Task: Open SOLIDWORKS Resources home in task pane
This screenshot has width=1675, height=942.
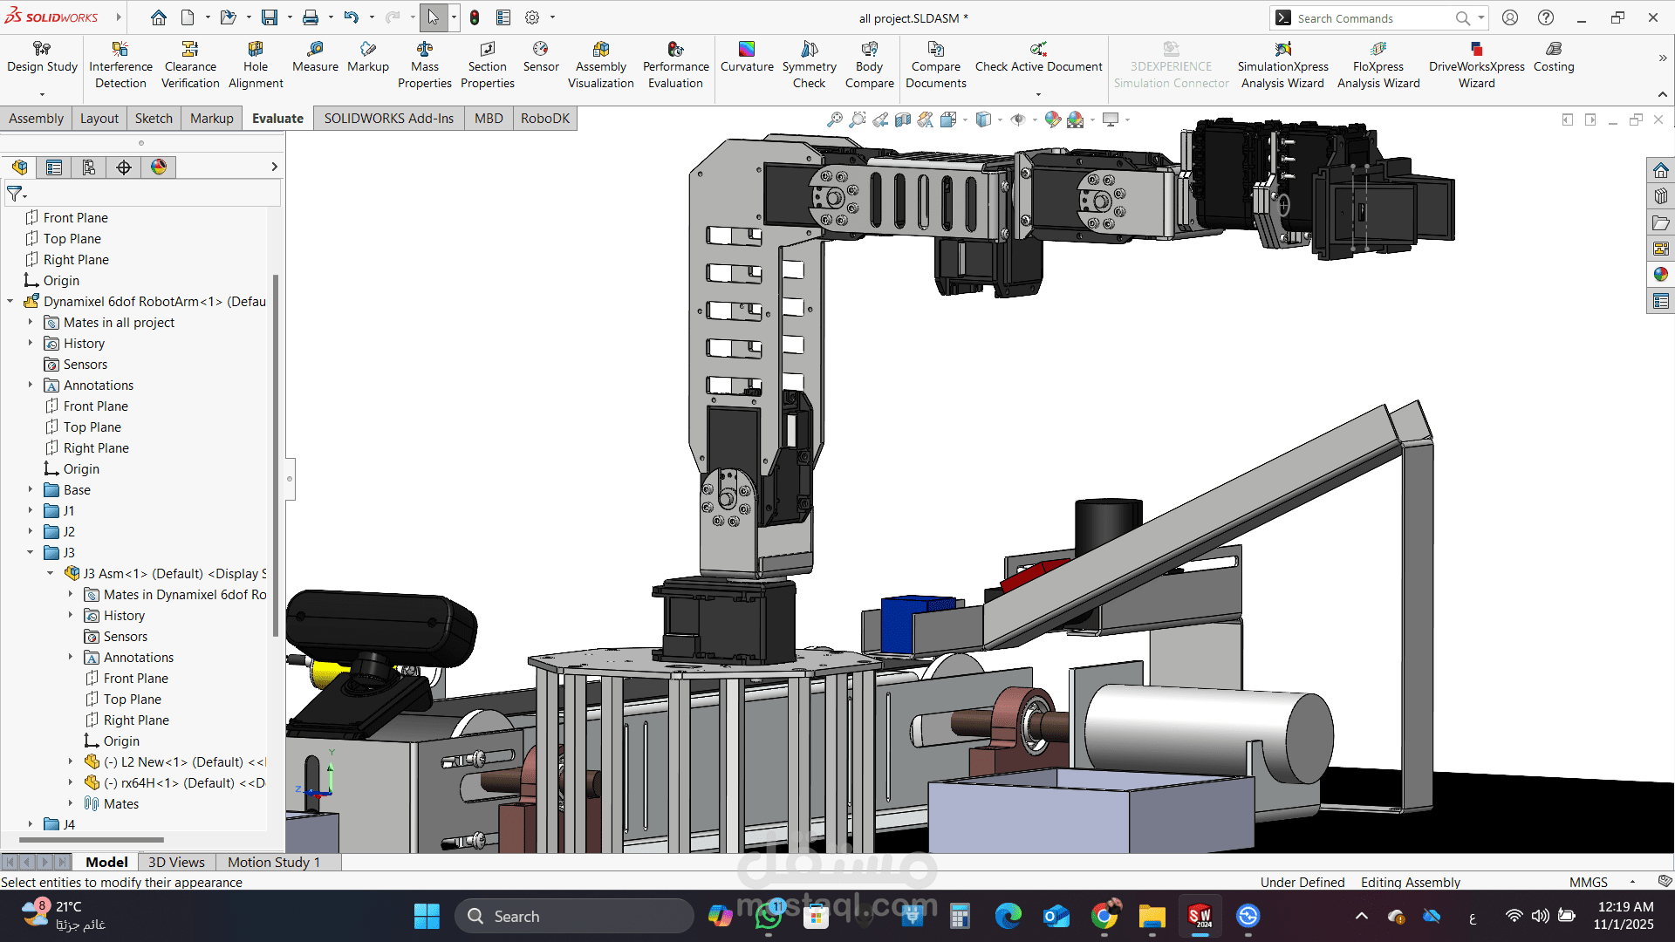Action: pyautogui.click(x=1660, y=170)
